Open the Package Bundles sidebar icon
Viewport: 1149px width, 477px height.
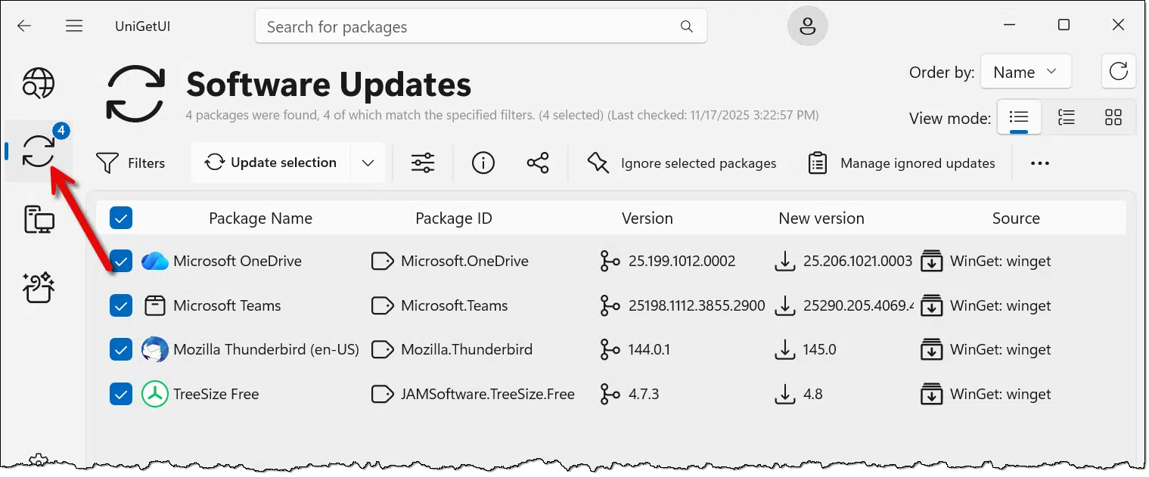tap(39, 287)
